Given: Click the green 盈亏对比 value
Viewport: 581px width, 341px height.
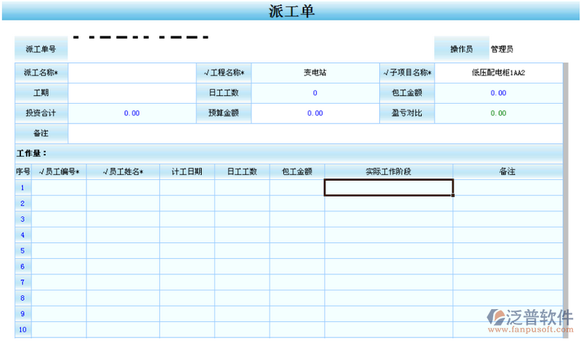Looking at the screenshot, I should [x=498, y=113].
